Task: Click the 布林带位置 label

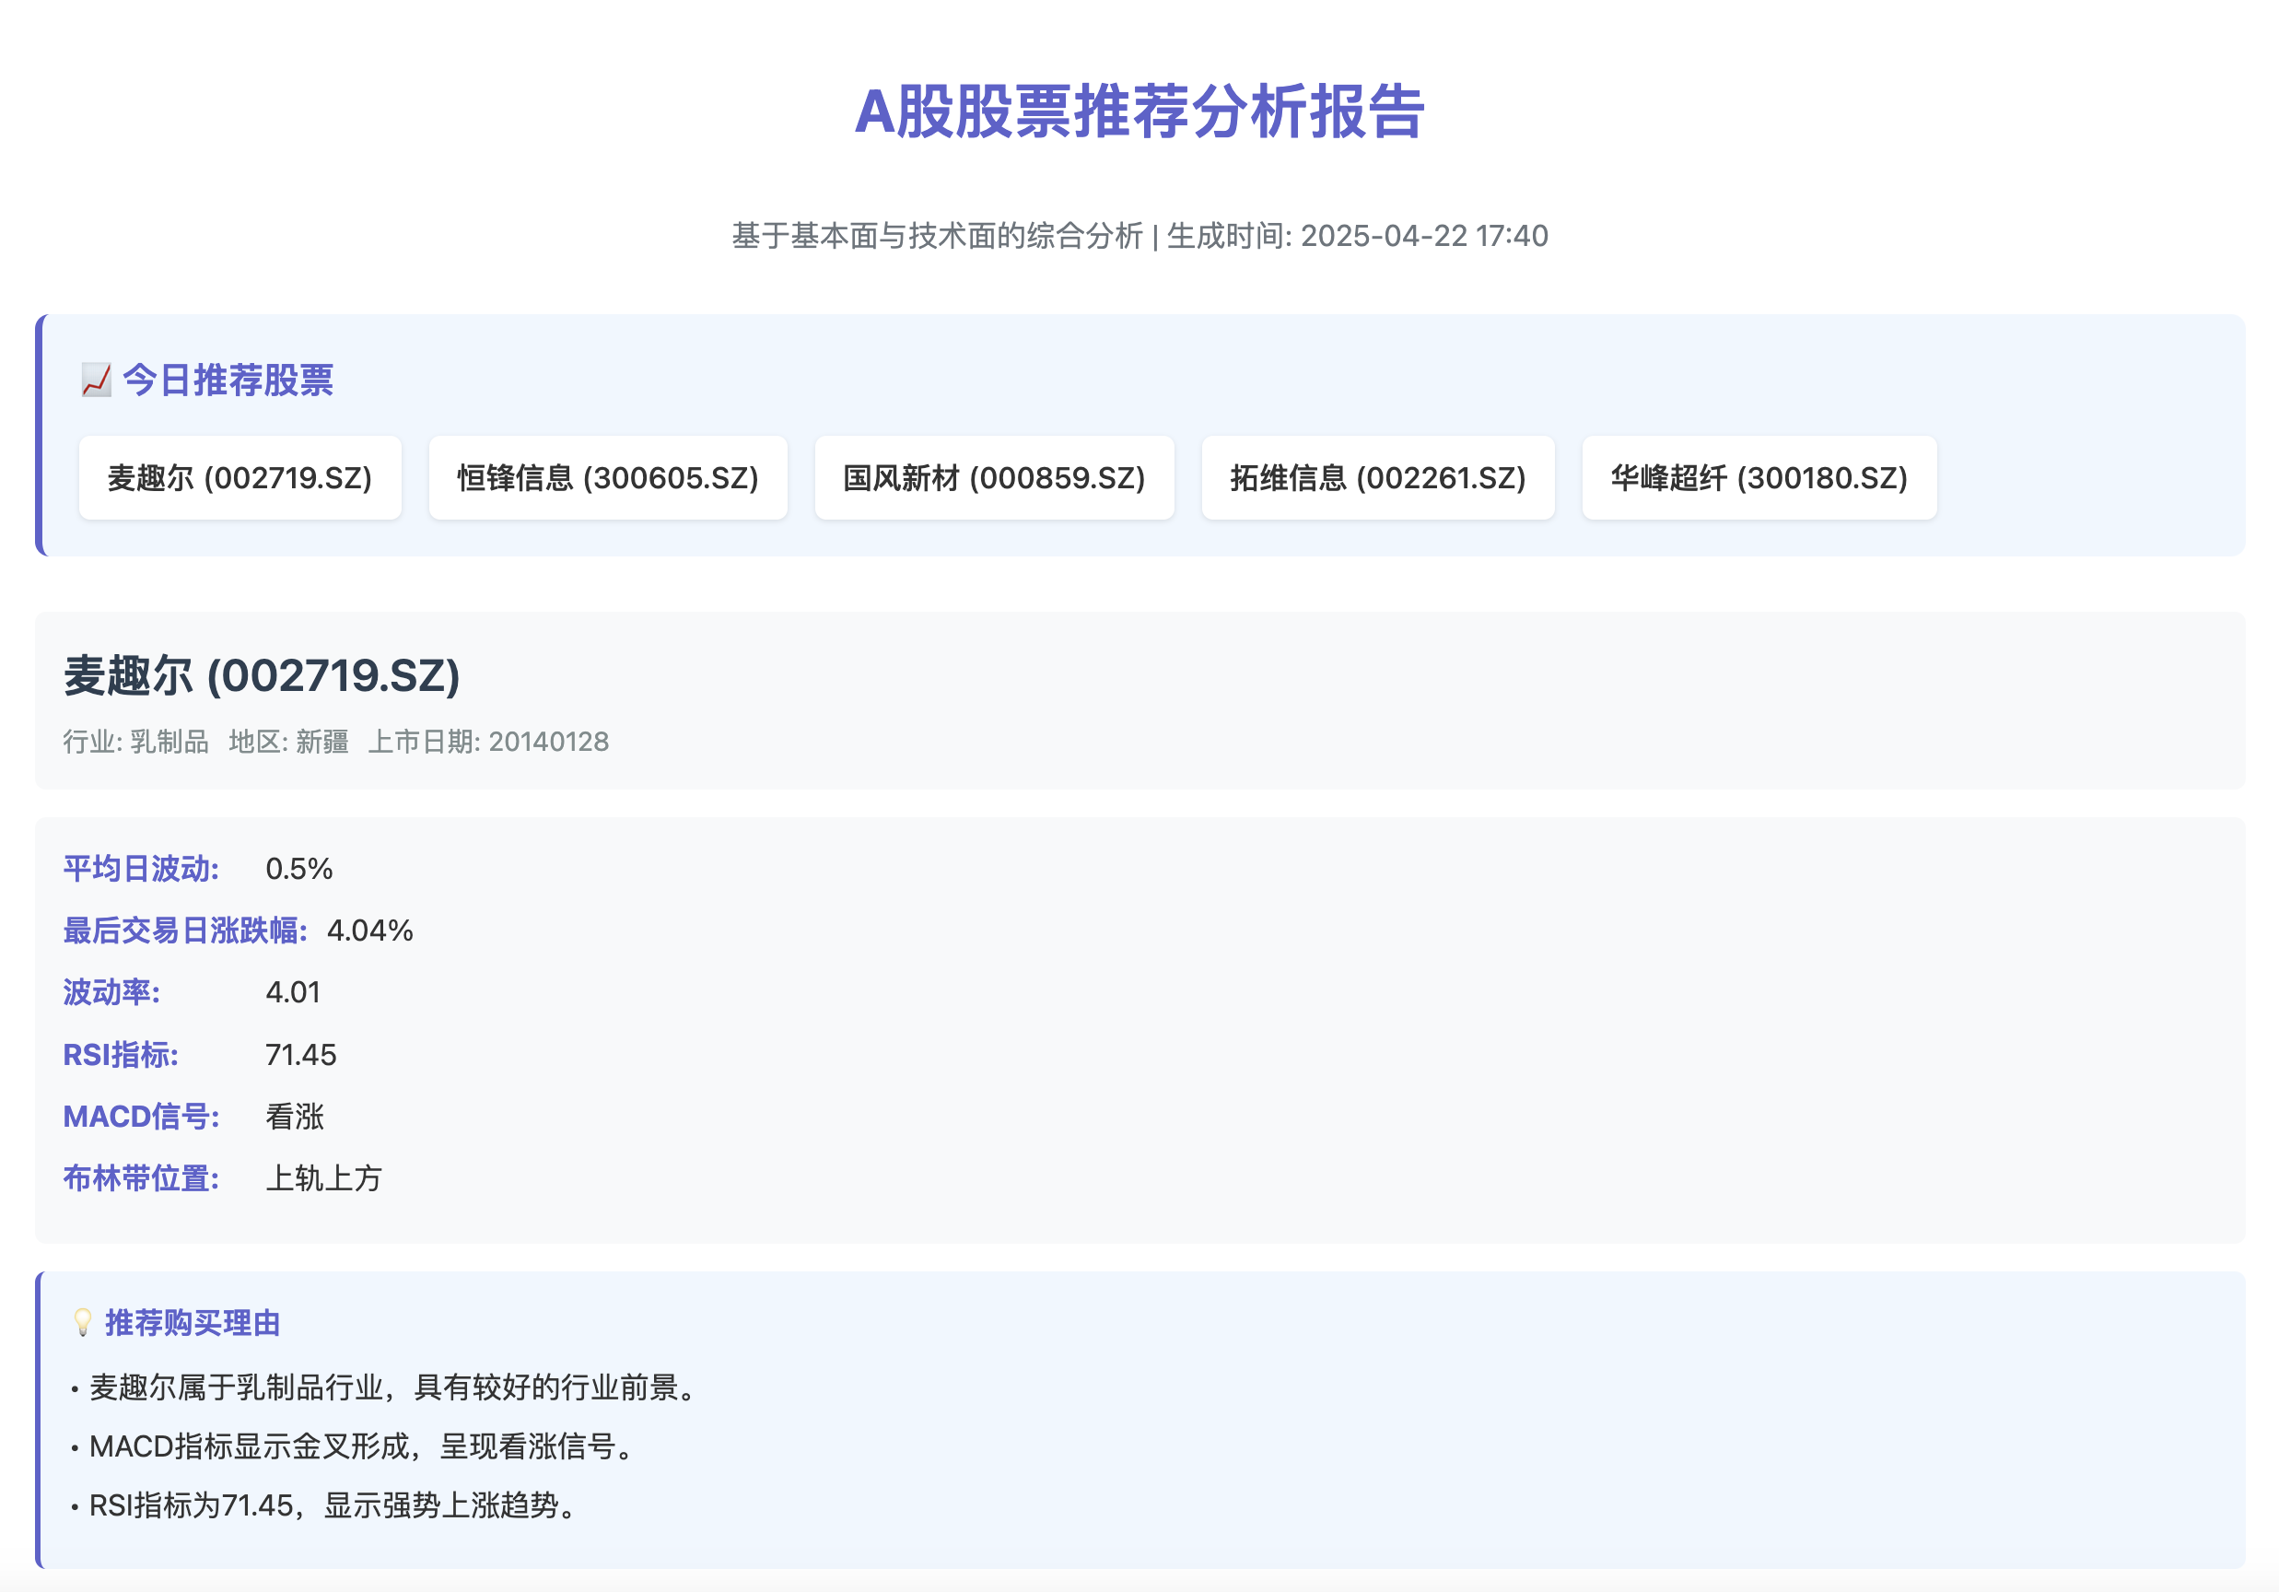Action: (x=142, y=1178)
